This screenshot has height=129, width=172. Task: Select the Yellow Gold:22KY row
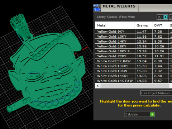click(134, 56)
